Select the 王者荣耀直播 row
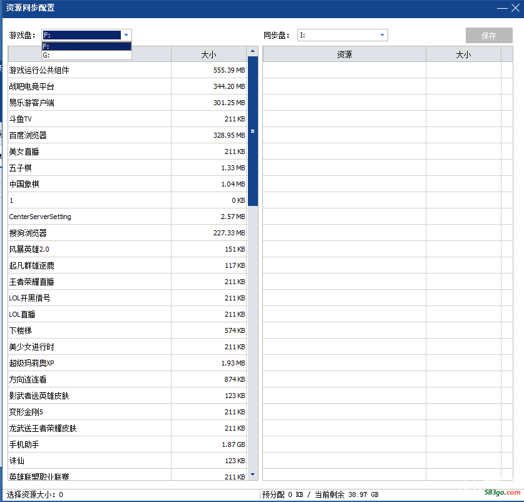Image resolution: width=524 pixels, height=502 pixels. tap(127, 282)
